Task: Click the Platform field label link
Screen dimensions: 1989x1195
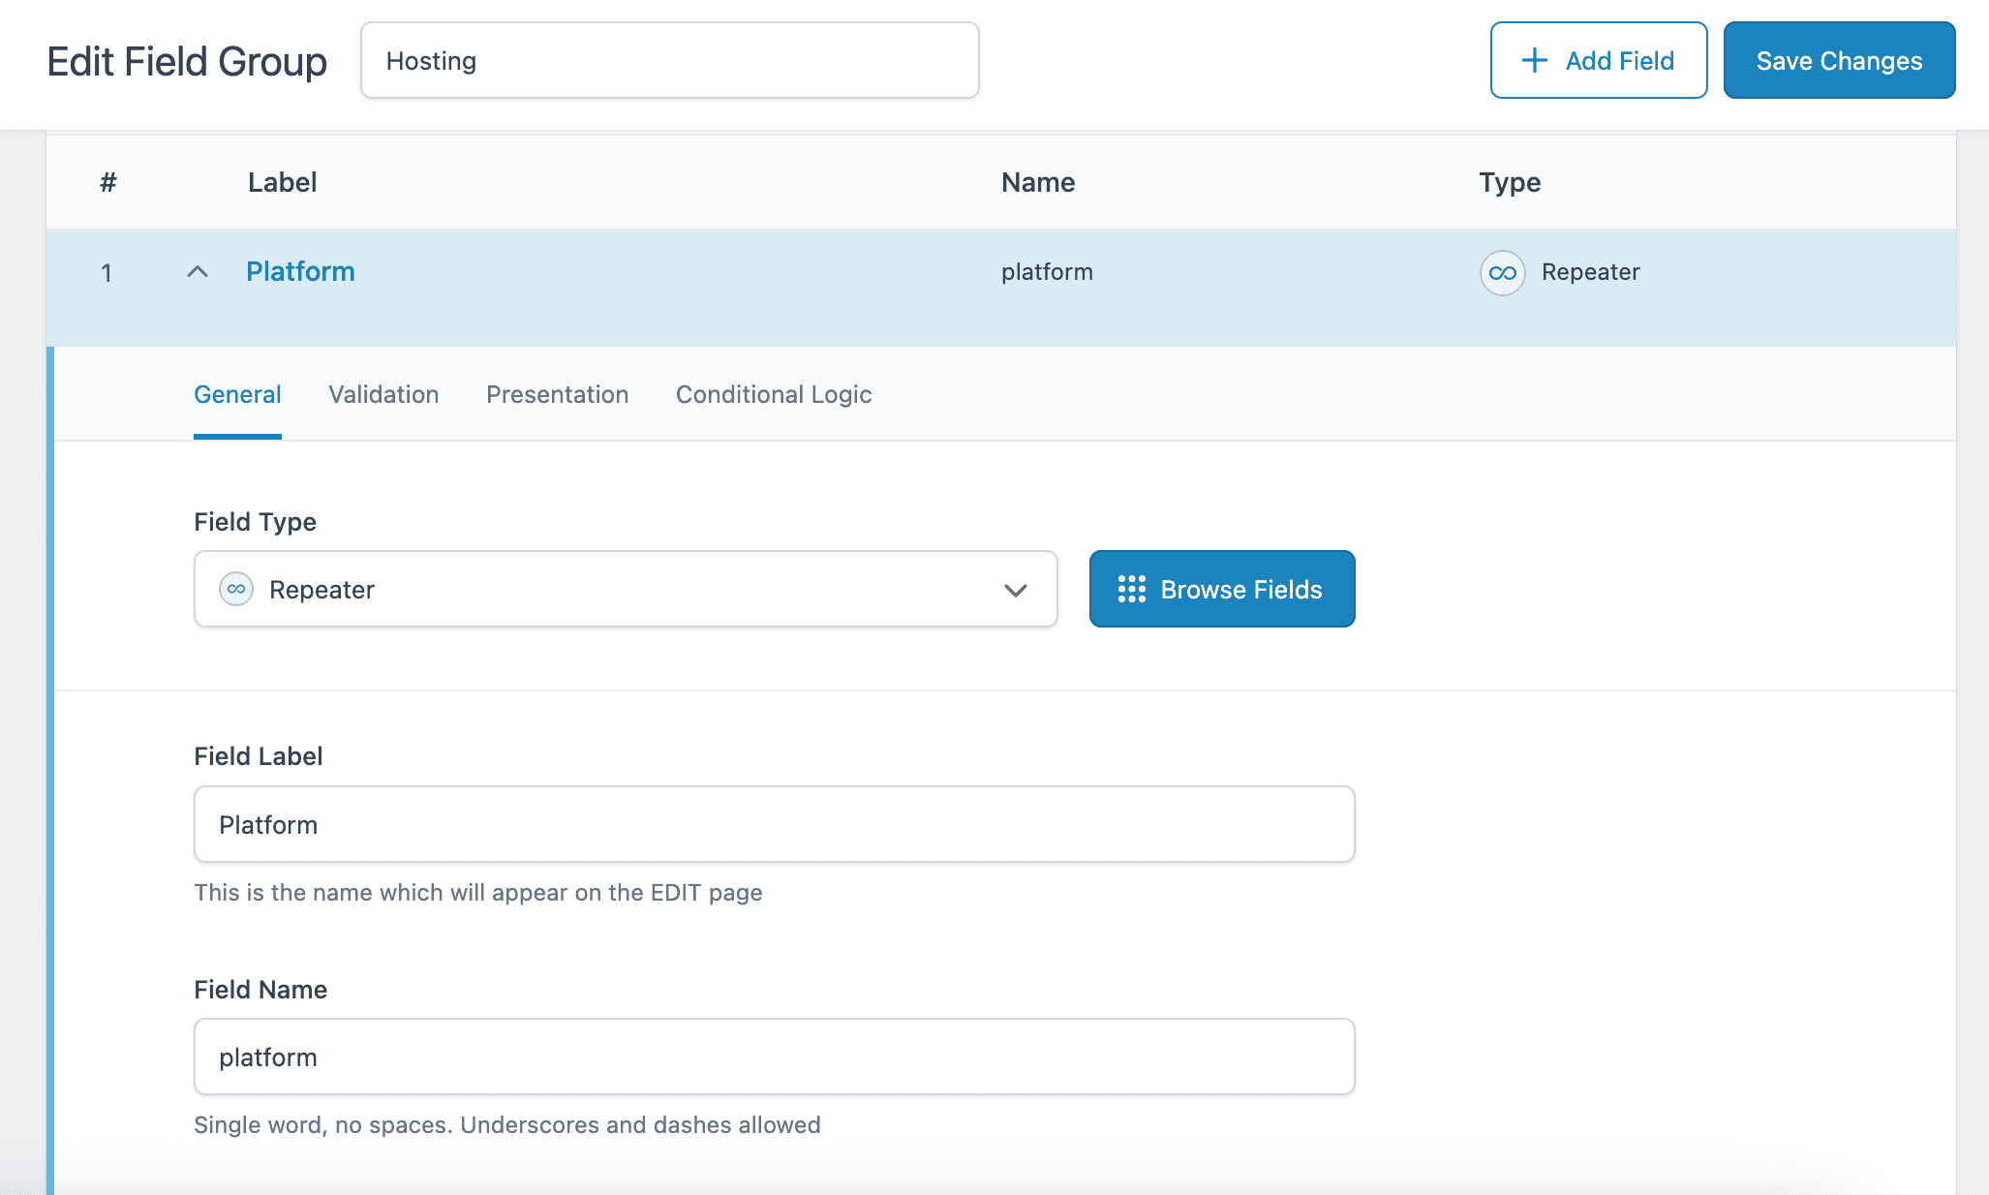Action: (300, 272)
